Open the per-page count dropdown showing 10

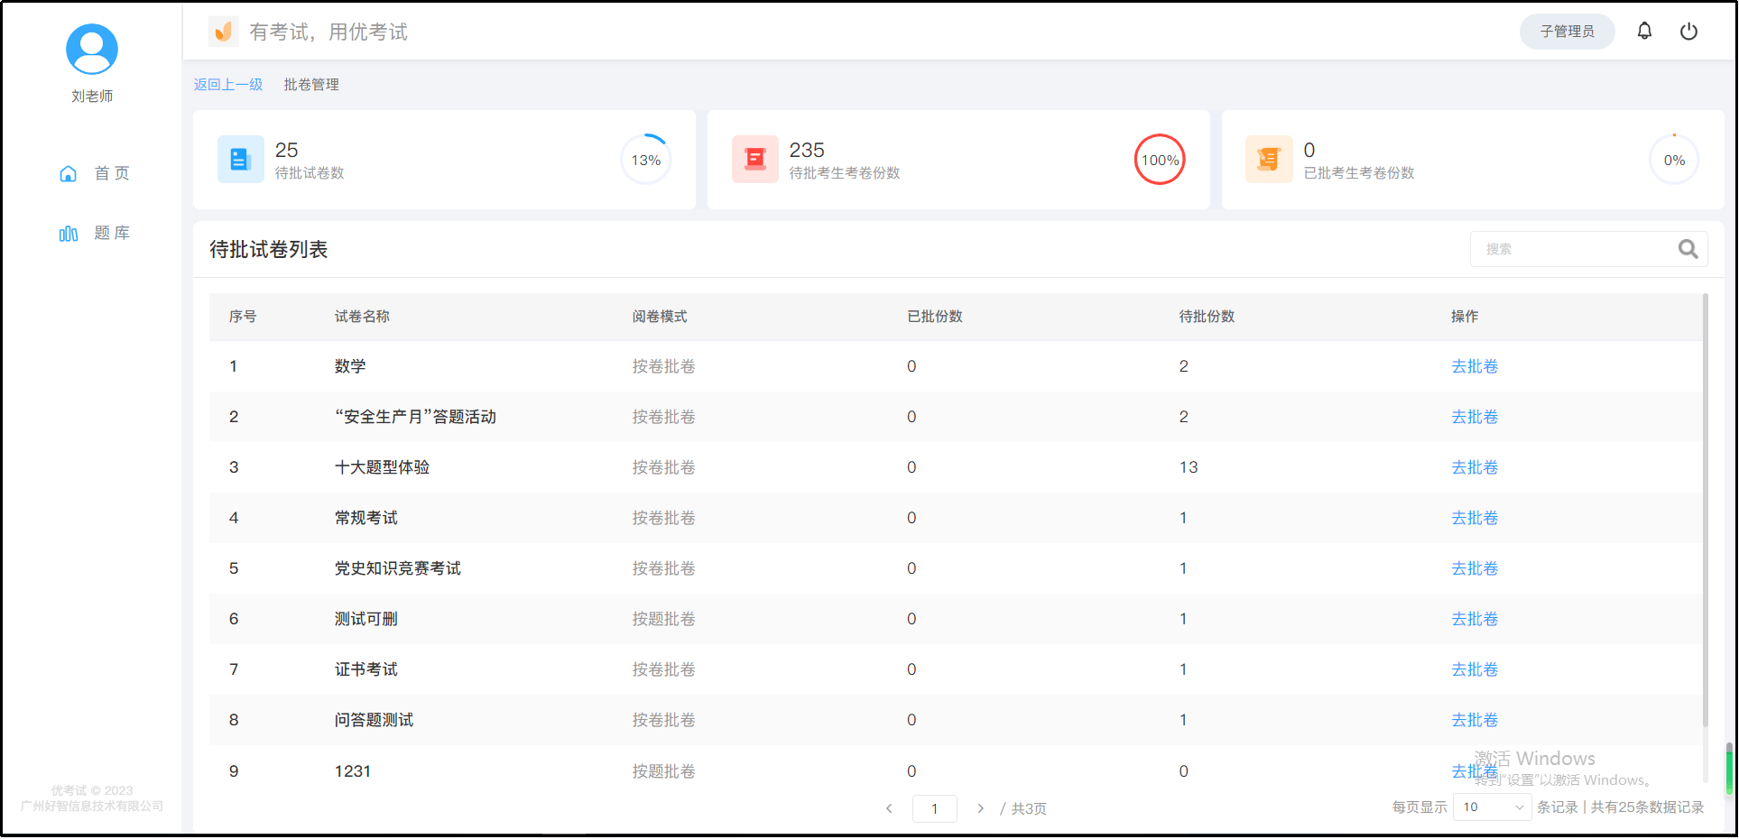pos(1491,807)
